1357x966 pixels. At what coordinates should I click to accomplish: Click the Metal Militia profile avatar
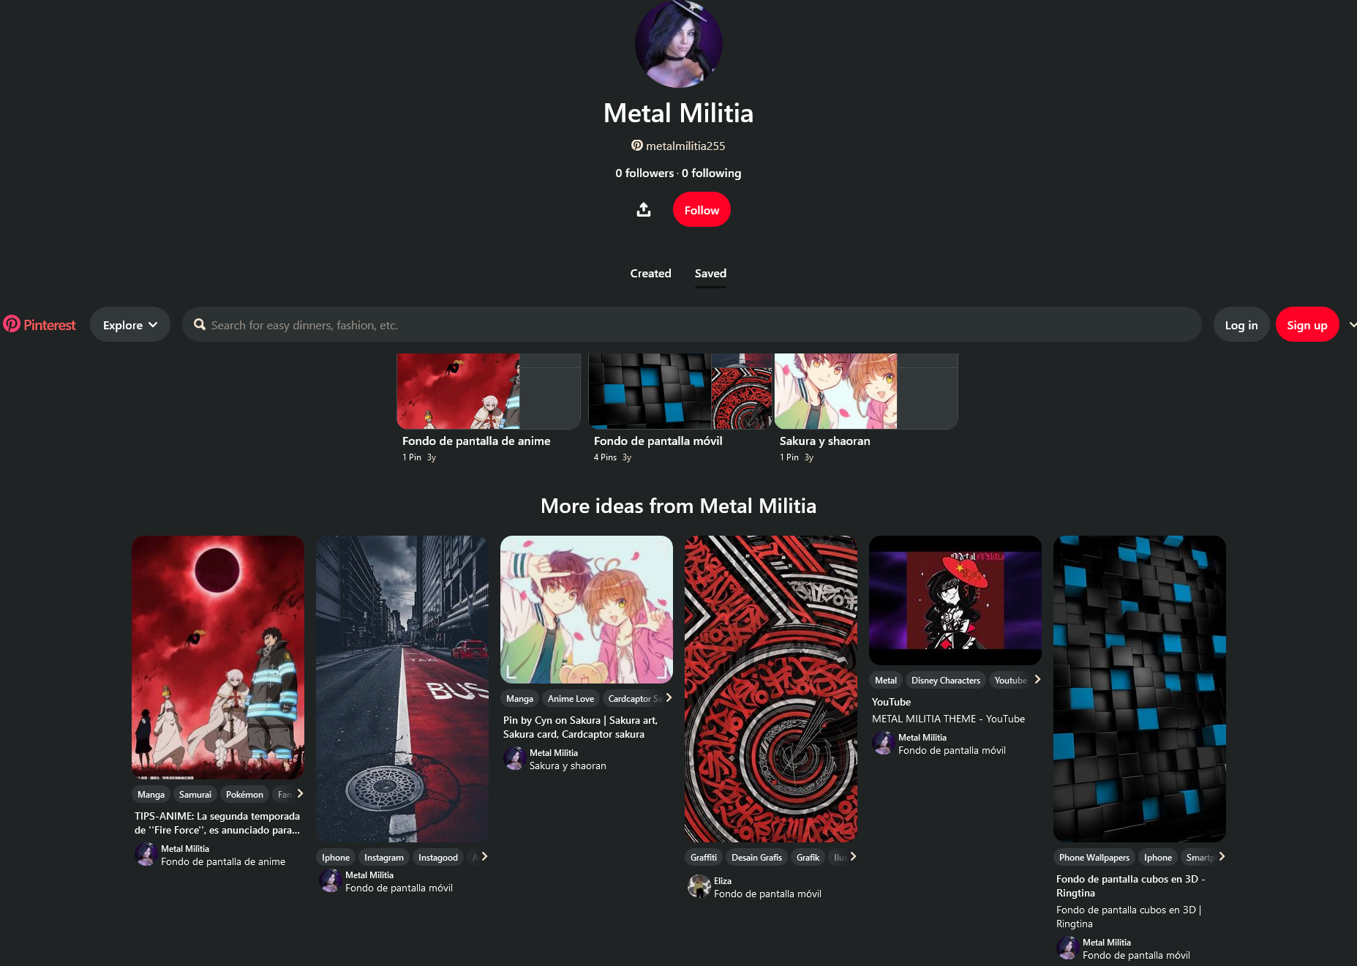point(678,44)
